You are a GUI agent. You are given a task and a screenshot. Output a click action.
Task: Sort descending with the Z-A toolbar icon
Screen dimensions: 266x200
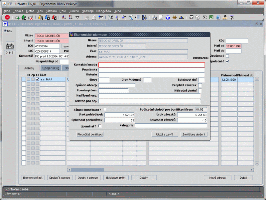[x=70, y=17]
